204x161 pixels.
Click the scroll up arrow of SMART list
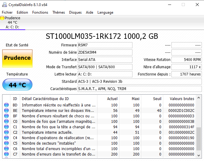(x=199, y=98)
